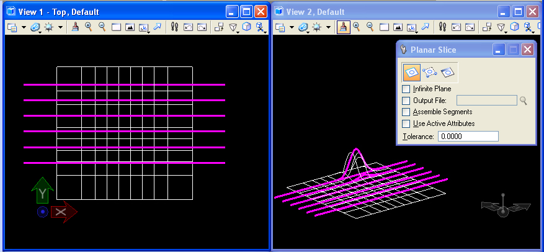Open Display Style icon in View 2
This screenshot has height=252, width=544.
tap(303, 27)
